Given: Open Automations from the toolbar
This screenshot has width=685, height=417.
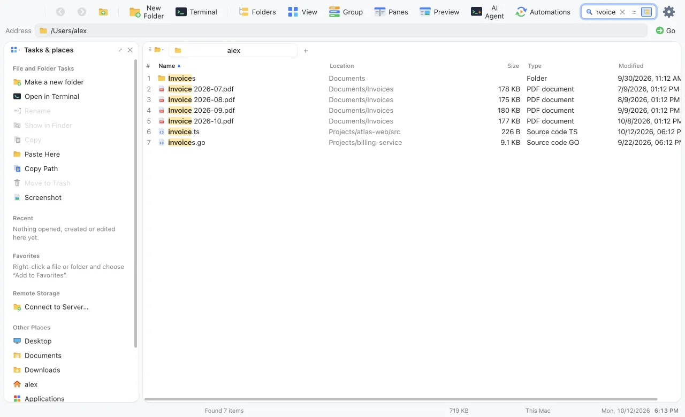Looking at the screenshot, I should coord(543,12).
